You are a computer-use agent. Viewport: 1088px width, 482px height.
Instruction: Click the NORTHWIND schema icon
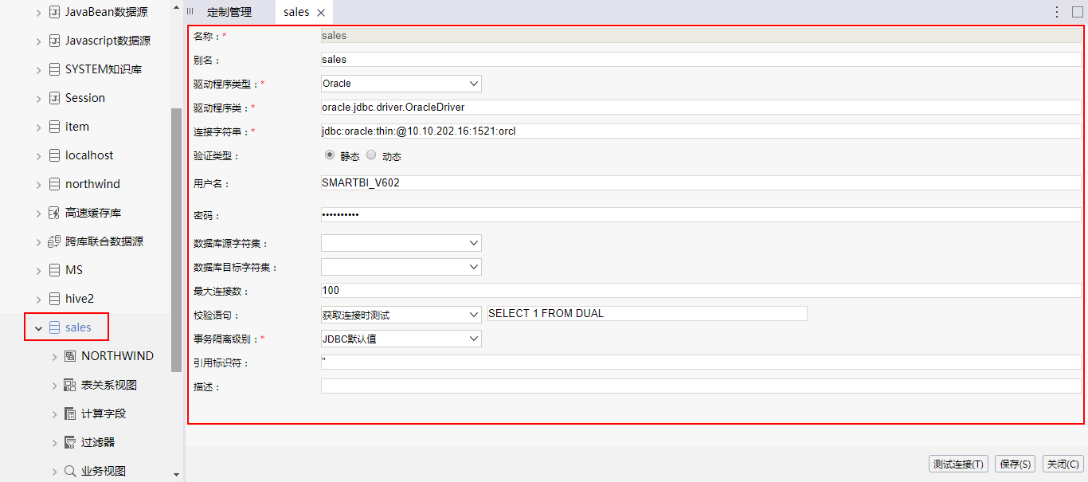point(70,356)
